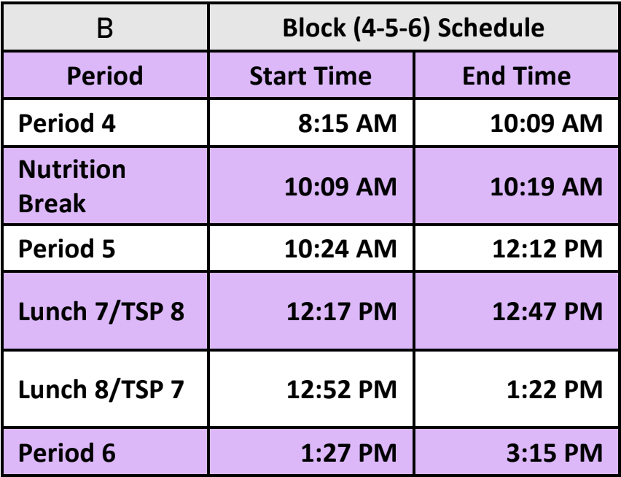Select the 12:47 PM end time cell
Screen dimensions: 621x477
coord(517,311)
